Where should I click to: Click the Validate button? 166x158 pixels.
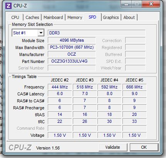(113, 147)
